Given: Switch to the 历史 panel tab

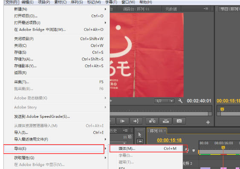Looking at the screenshot, I should point(113,131).
